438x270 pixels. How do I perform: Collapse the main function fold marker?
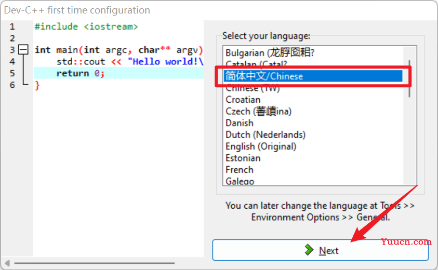[x=23, y=50]
